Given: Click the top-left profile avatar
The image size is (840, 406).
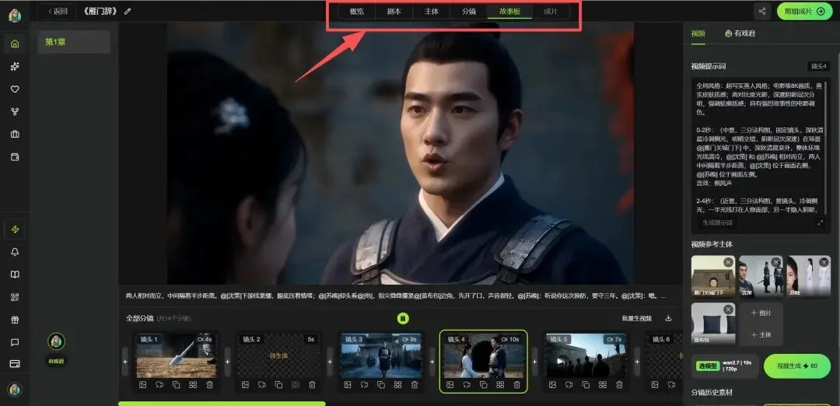Looking at the screenshot, I should pos(15,15).
